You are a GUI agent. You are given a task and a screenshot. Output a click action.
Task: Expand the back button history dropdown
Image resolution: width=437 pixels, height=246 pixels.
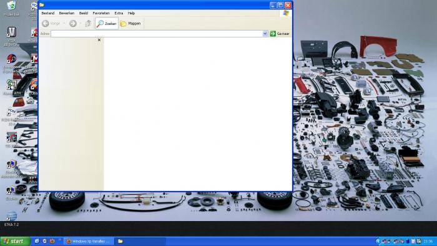[64, 24]
